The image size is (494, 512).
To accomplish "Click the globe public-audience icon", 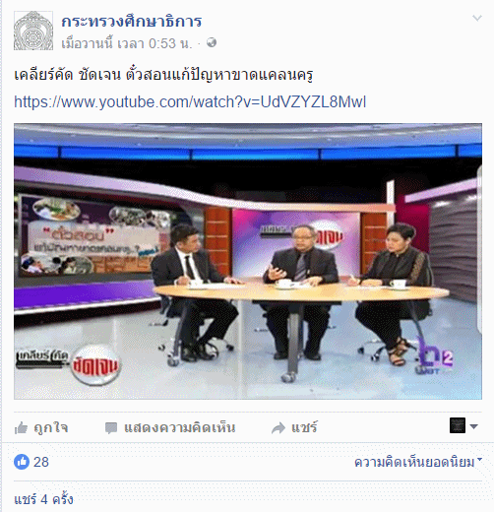I will pyautogui.click(x=212, y=42).
